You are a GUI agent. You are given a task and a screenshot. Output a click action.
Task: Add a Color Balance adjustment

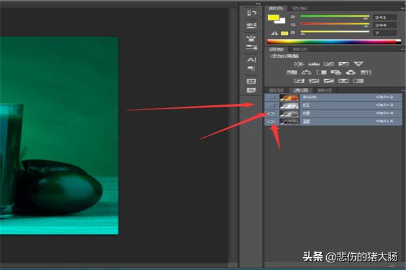click(x=306, y=72)
